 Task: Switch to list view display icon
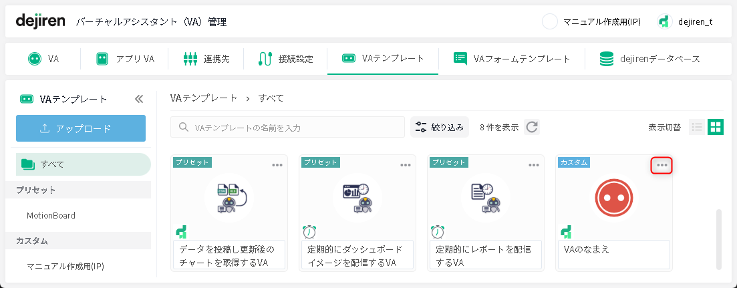697,127
